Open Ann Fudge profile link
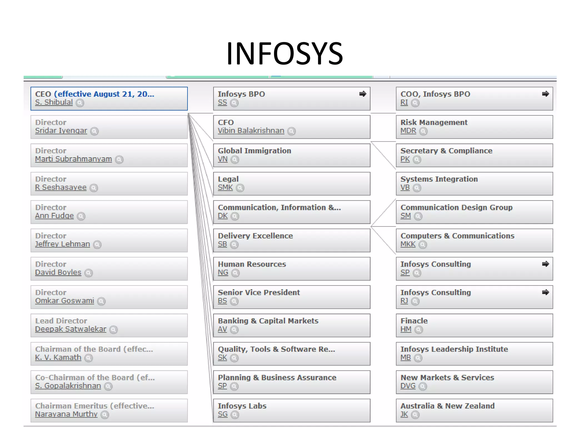 tap(54, 216)
